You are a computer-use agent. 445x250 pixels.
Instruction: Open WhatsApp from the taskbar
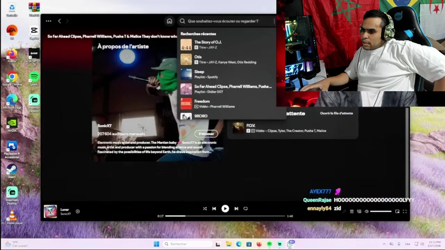pos(290,244)
